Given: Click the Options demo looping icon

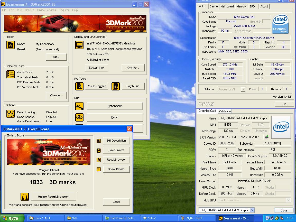Looking at the screenshot, I should (x=10, y=114).
